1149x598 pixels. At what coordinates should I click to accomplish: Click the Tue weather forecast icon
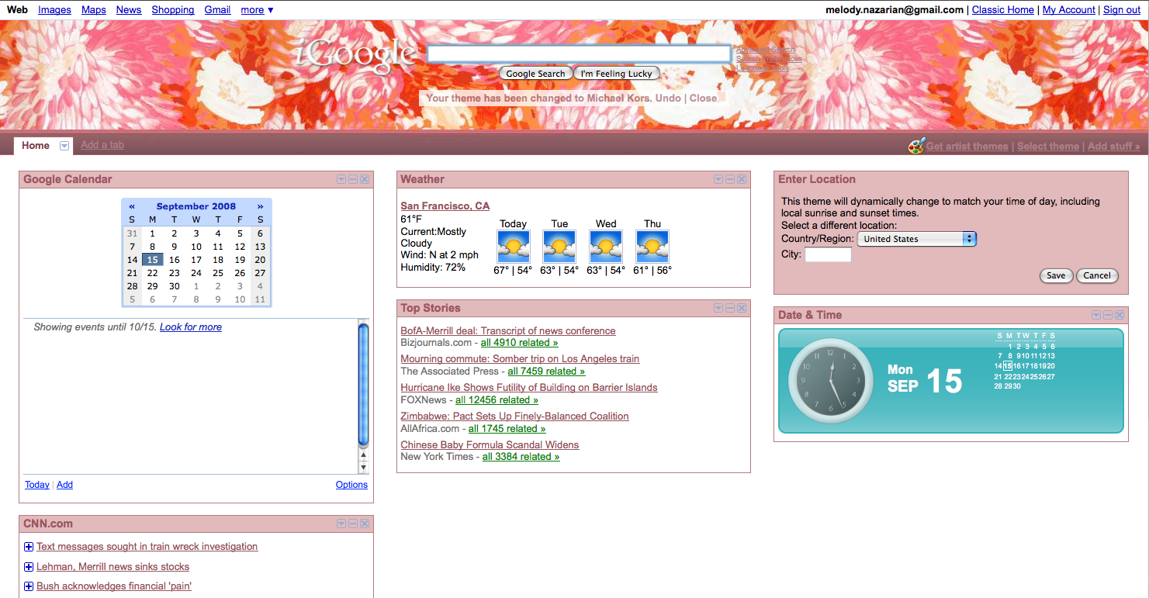(x=559, y=247)
